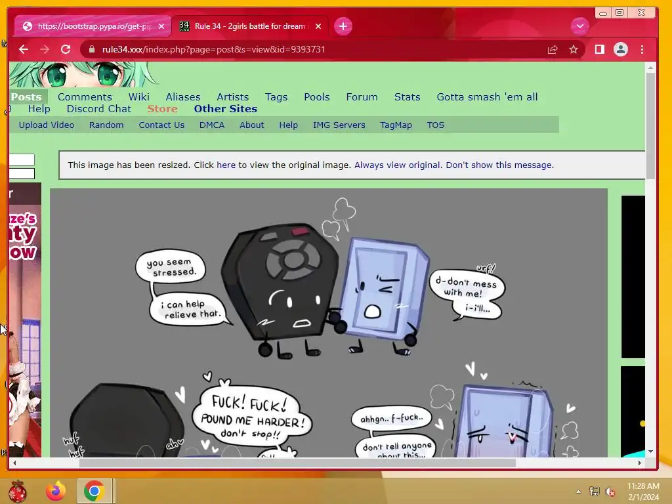
Task: Click the upper search box in the sidebar
Action: 22,160
